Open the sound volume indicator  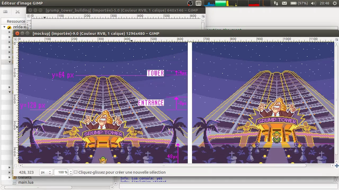(313, 3)
